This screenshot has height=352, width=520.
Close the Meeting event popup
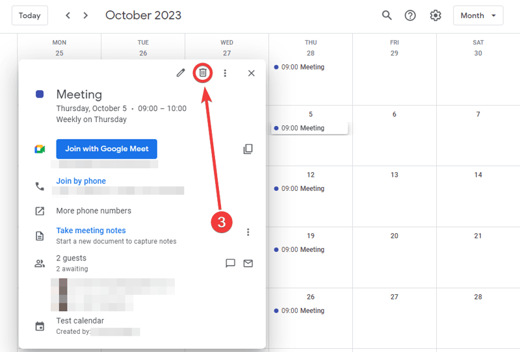pyautogui.click(x=252, y=73)
